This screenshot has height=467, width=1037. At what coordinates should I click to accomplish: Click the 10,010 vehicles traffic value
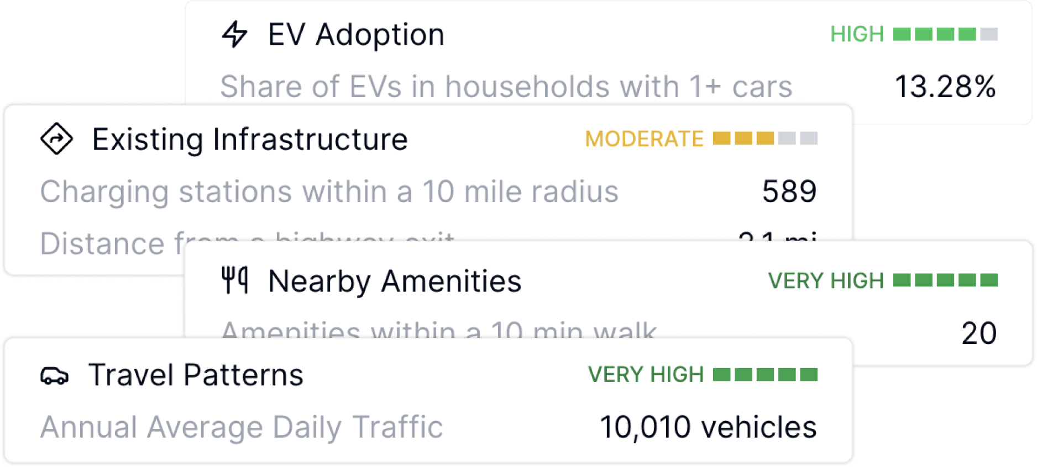pos(708,427)
